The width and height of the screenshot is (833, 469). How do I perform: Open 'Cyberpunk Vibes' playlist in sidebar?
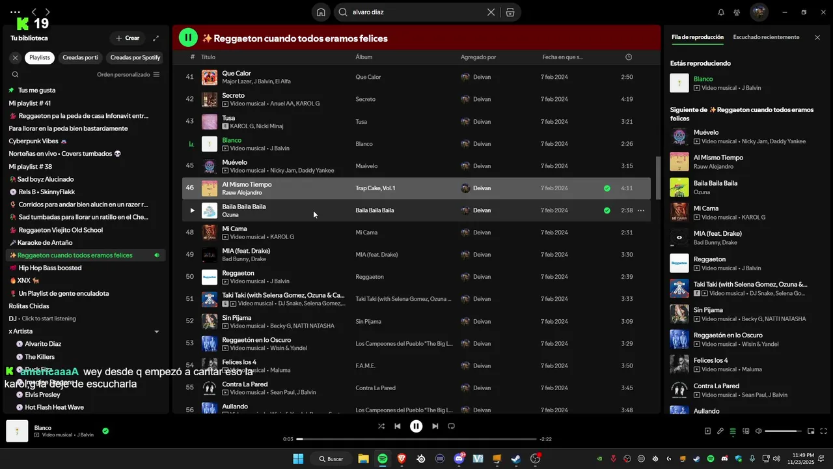pyautogui.click(x=86, y=141)
